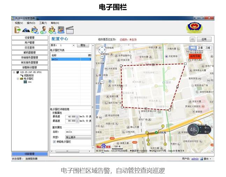Toggle the 使能电子围栏 checkbox
Viewport: 226px width, 177px height.
[54, 142]
